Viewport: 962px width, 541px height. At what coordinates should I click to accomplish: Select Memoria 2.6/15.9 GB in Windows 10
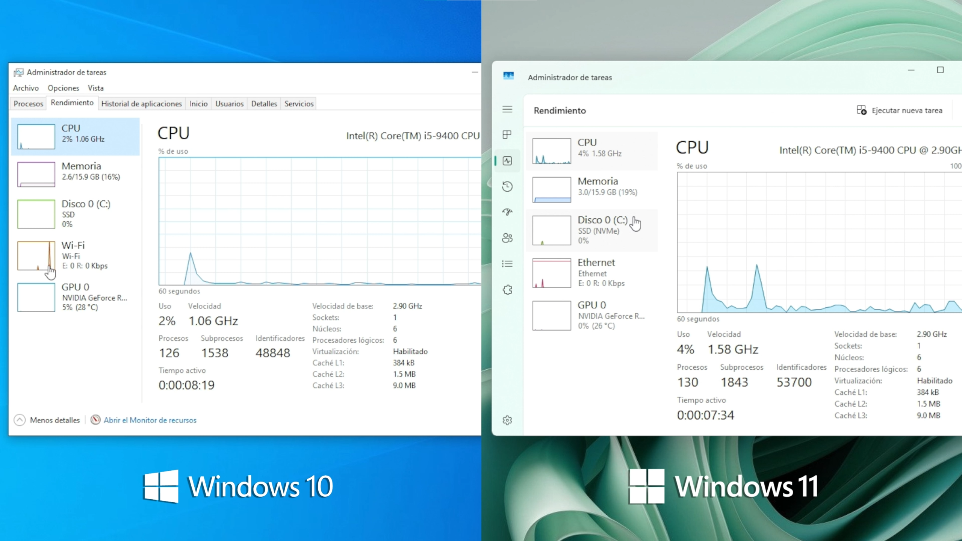click(76, 174)
